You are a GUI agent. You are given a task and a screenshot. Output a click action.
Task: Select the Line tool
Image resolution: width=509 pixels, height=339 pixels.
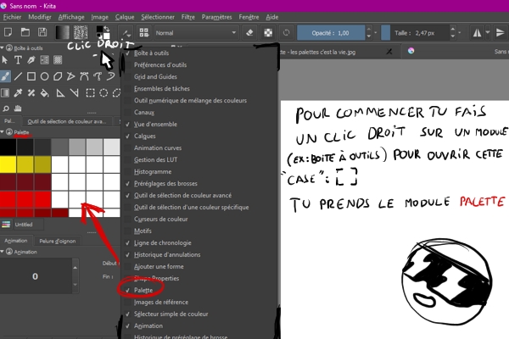(18, 76)
